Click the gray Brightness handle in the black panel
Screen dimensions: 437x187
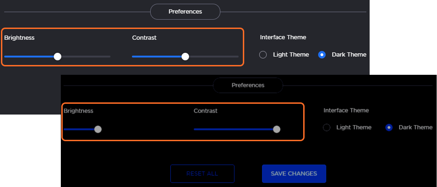click(98, 129)
